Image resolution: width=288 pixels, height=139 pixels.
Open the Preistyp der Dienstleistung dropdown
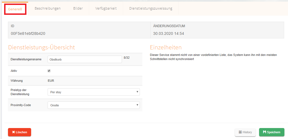click(x=94, y=92)
